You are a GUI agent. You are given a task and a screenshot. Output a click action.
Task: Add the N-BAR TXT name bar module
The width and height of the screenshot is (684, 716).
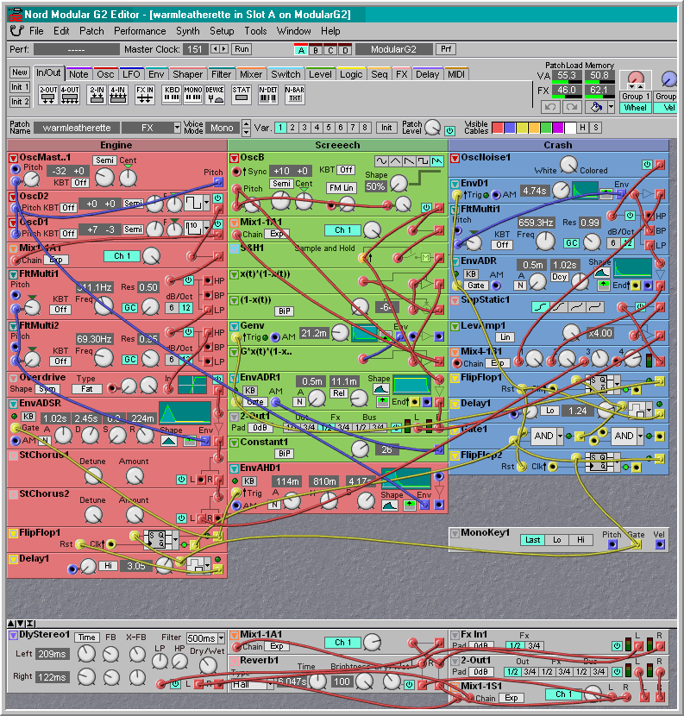(x=294, y=95)
